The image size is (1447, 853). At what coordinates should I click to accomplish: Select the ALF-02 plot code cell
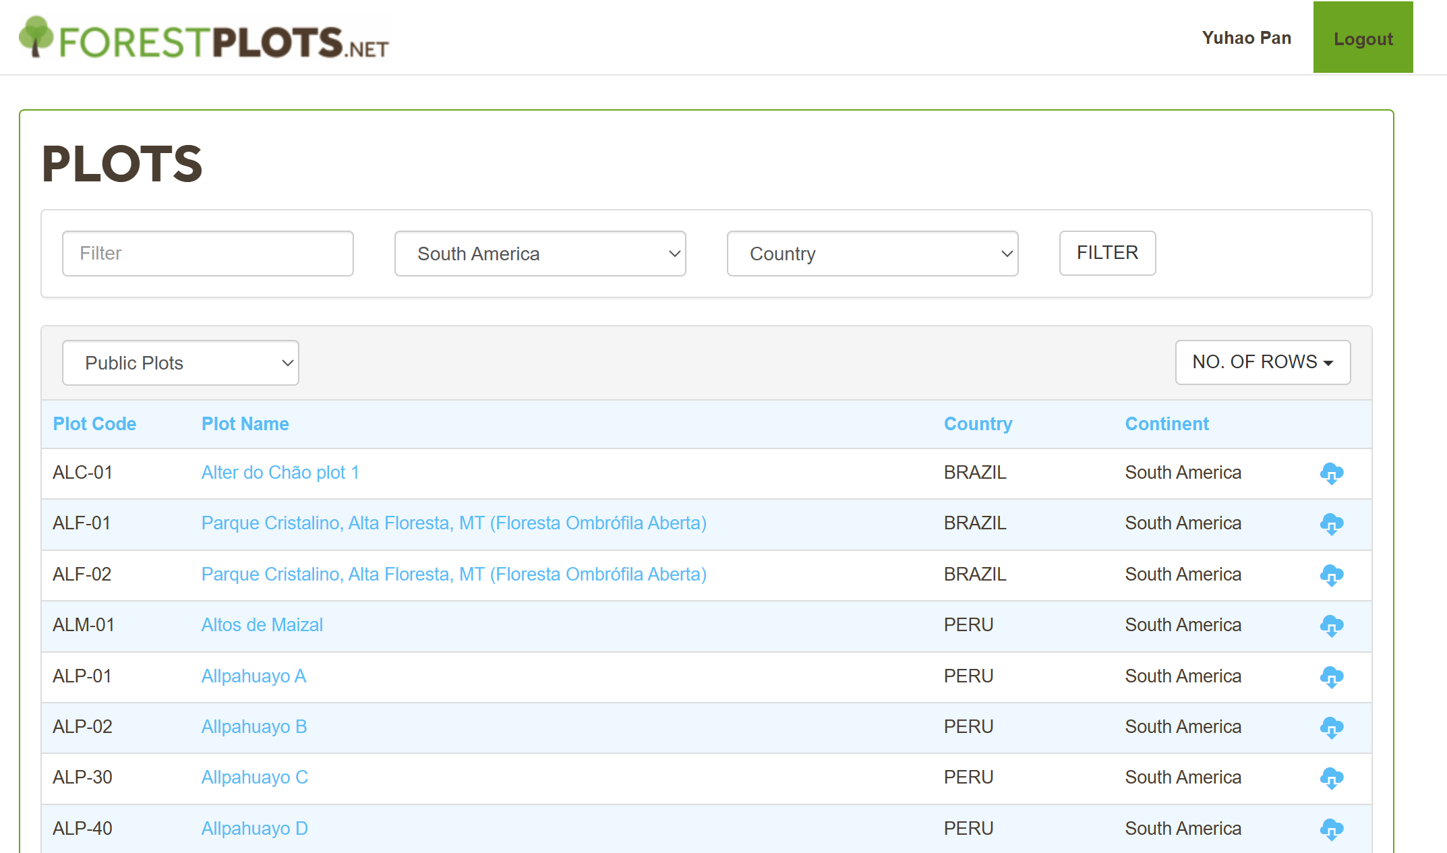pyautogui.click(x=82, y=574)
